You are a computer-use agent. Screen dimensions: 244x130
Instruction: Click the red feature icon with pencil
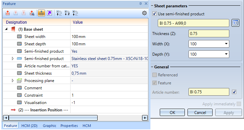click(32, 13)
